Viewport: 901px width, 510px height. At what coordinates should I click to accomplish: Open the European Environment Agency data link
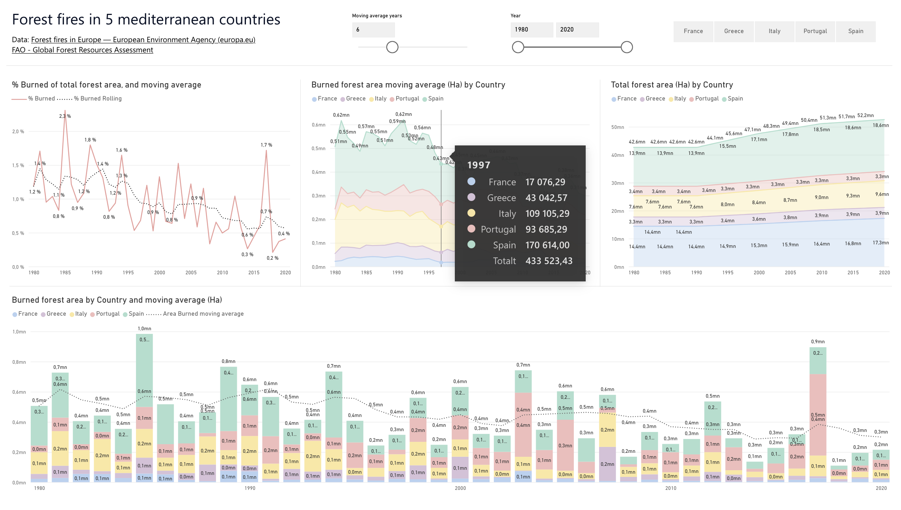click(x=143, y=40)
